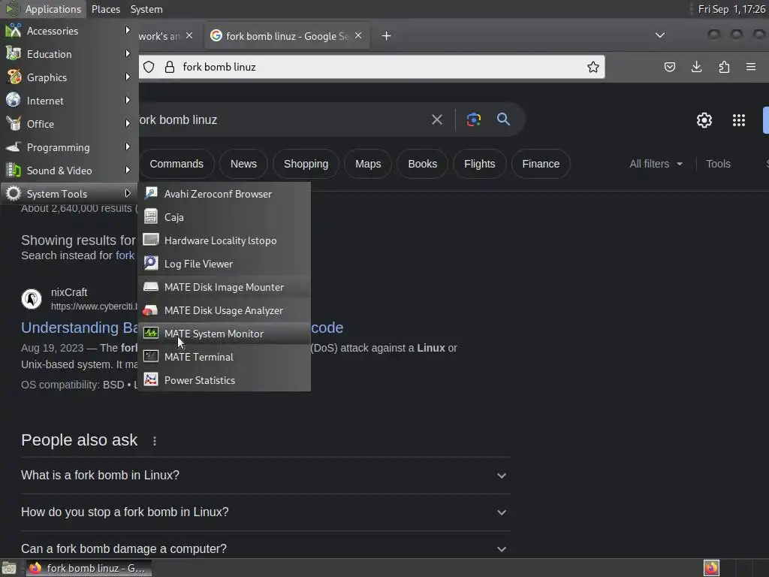Open Google apps grid
The image size is (769, 577).
739,120
